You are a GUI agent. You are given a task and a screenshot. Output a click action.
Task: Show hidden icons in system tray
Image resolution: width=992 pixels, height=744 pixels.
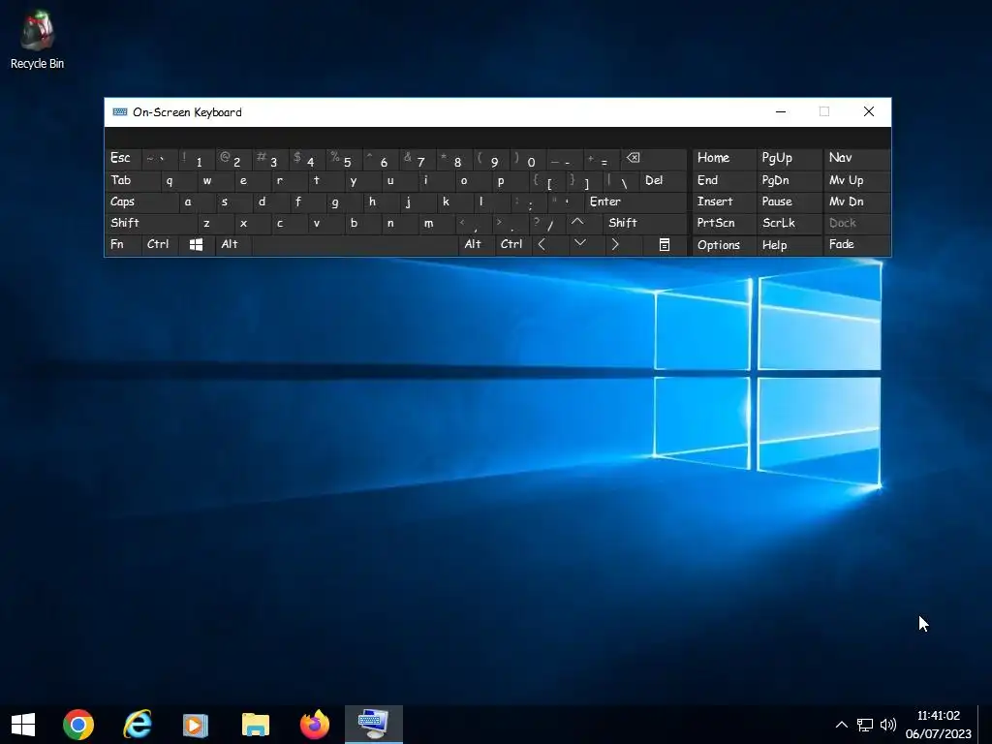[x=842, y=725]
